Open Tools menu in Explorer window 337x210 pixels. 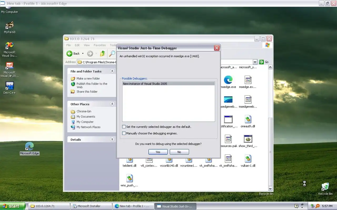click(x=113, y=45)
